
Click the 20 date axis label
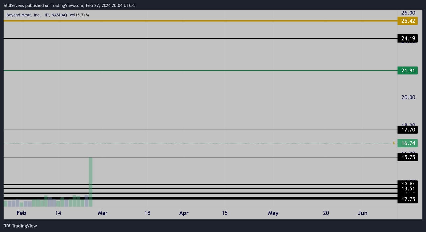point(326,213)
